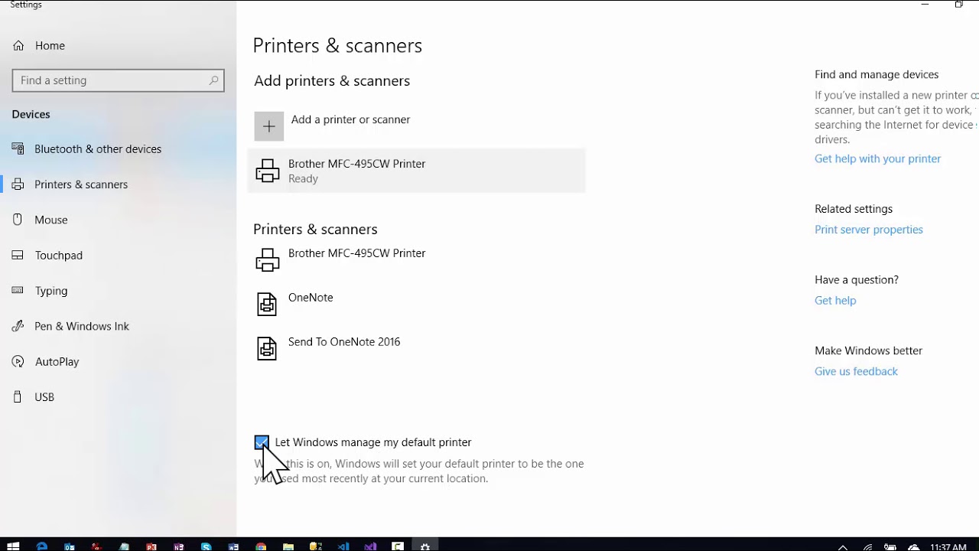Launch Microsoft Edge from taskbar
The image size is (979, 551).
(x=41, y=546)
